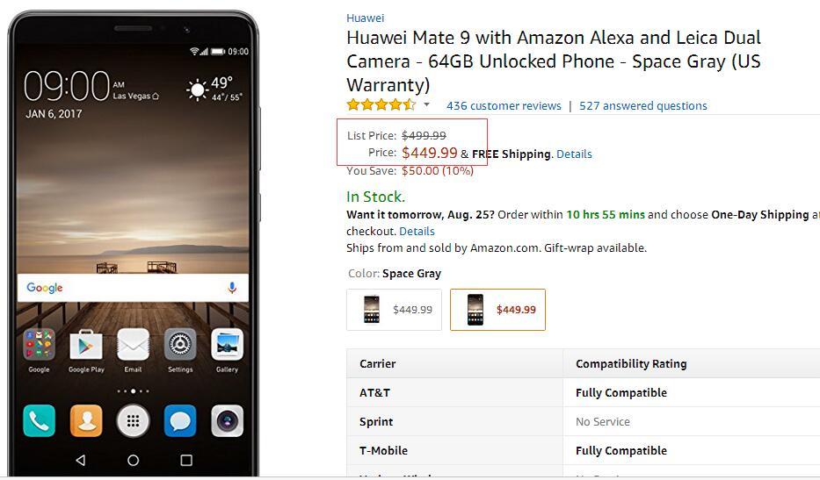Open the orange Contacts icon
820x480 pixels.
click(86, 420)
